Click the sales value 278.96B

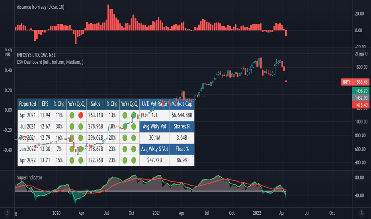96,127
